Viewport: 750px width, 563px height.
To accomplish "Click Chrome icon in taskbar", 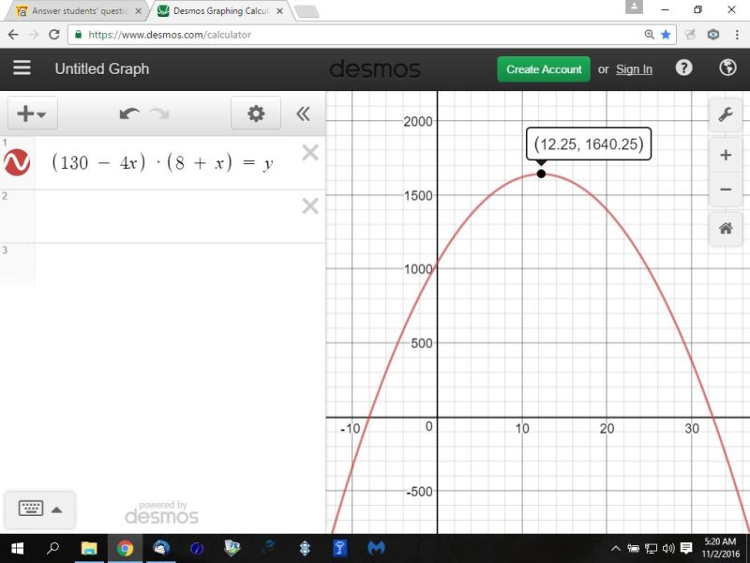I will click(125, 548).
